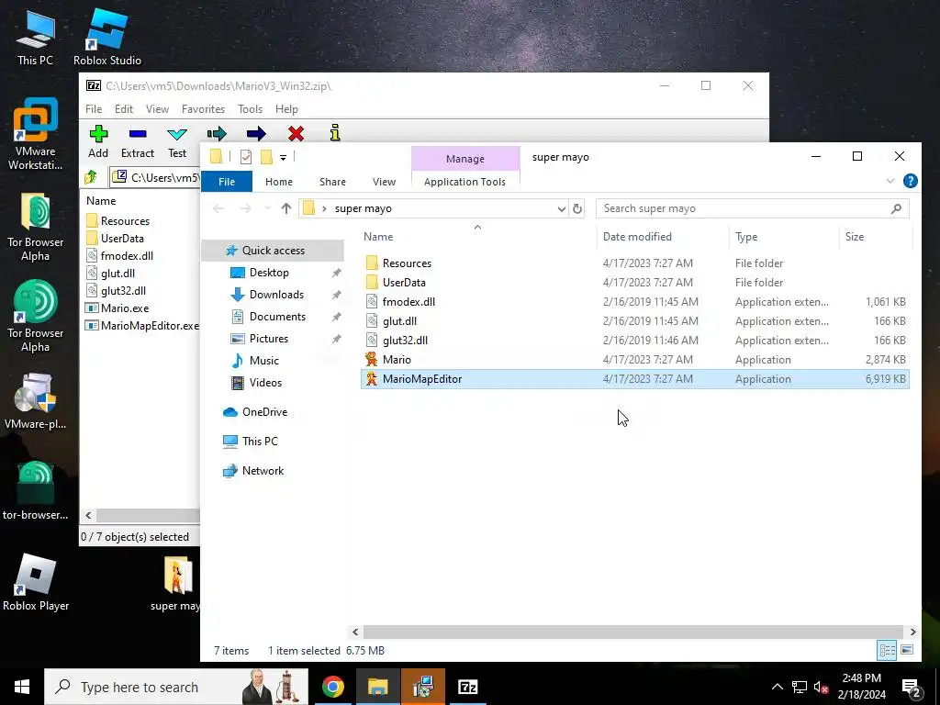Open the Windows Start menu
Image resolution: width=940 pixels, height=705 pixels.
pos(22,687)
